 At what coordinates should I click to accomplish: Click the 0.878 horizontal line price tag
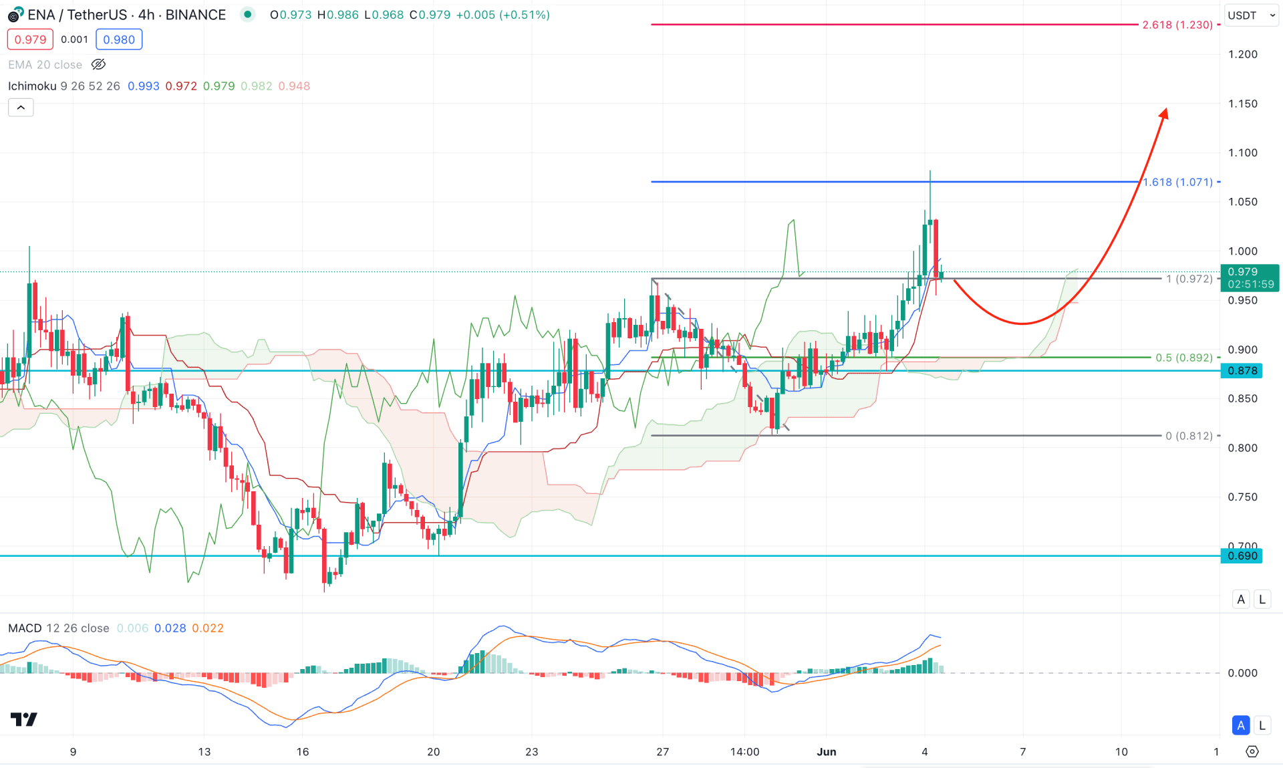point(1242,371)
